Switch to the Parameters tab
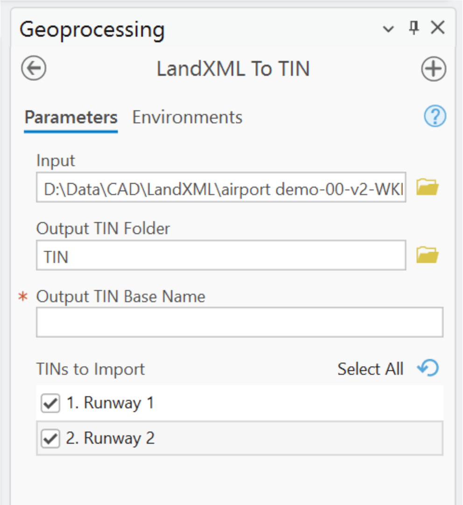Image resolution: width=463 pixels, height=505 pixels. (70, 117)
